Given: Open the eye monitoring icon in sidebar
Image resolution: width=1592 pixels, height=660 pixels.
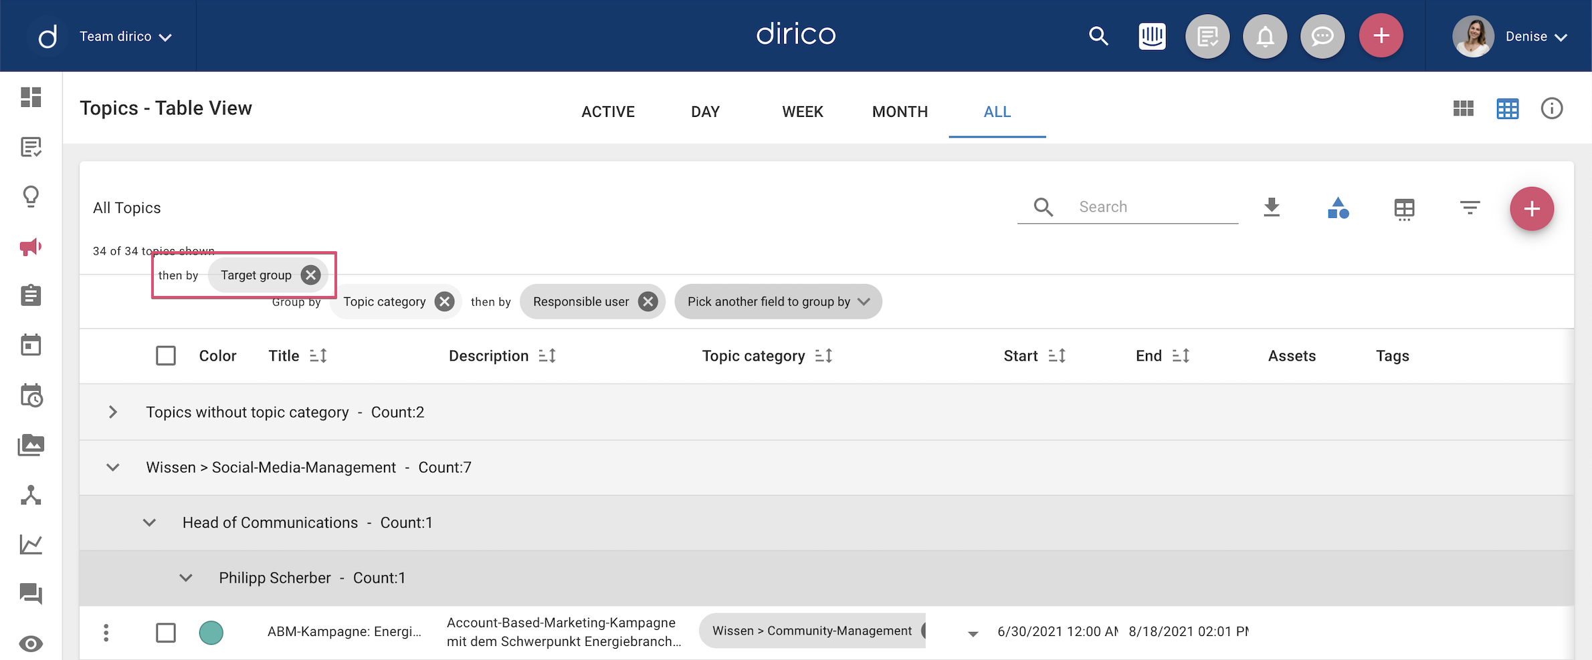Looking at the screenshot, I should (31, 644).
